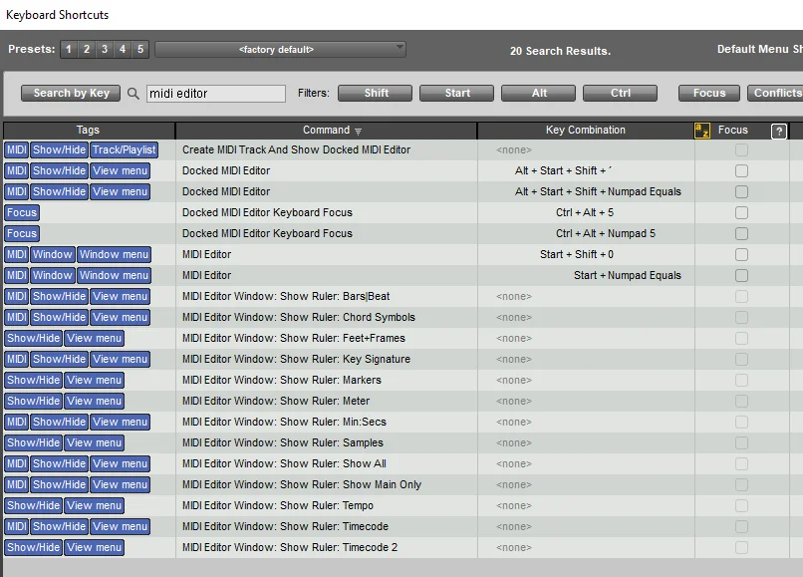Image resolution: width=803 pixels, height=577 pixels.
Task: Click Show/Hide tag on Show Ruler: Feet+Frames row
Action: (33, 338)
